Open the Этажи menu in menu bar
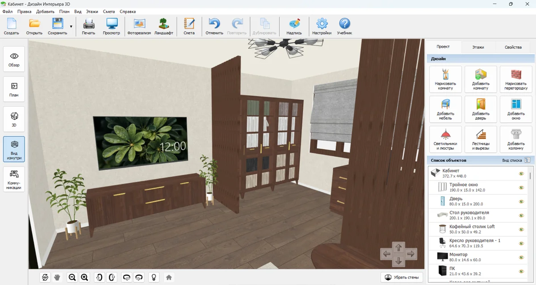 pos(92,11)
